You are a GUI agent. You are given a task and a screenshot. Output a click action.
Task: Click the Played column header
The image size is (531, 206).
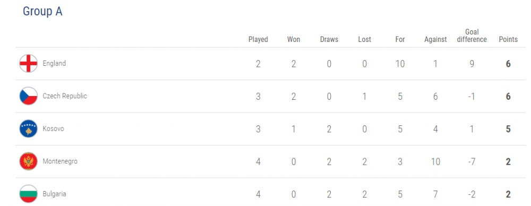tap(258, 39)
